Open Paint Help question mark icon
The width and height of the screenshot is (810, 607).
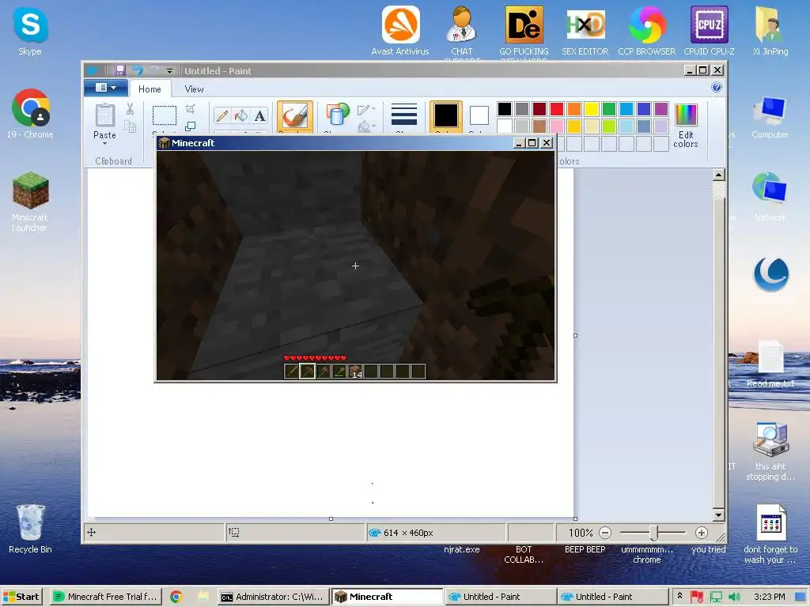click(717, 87)
